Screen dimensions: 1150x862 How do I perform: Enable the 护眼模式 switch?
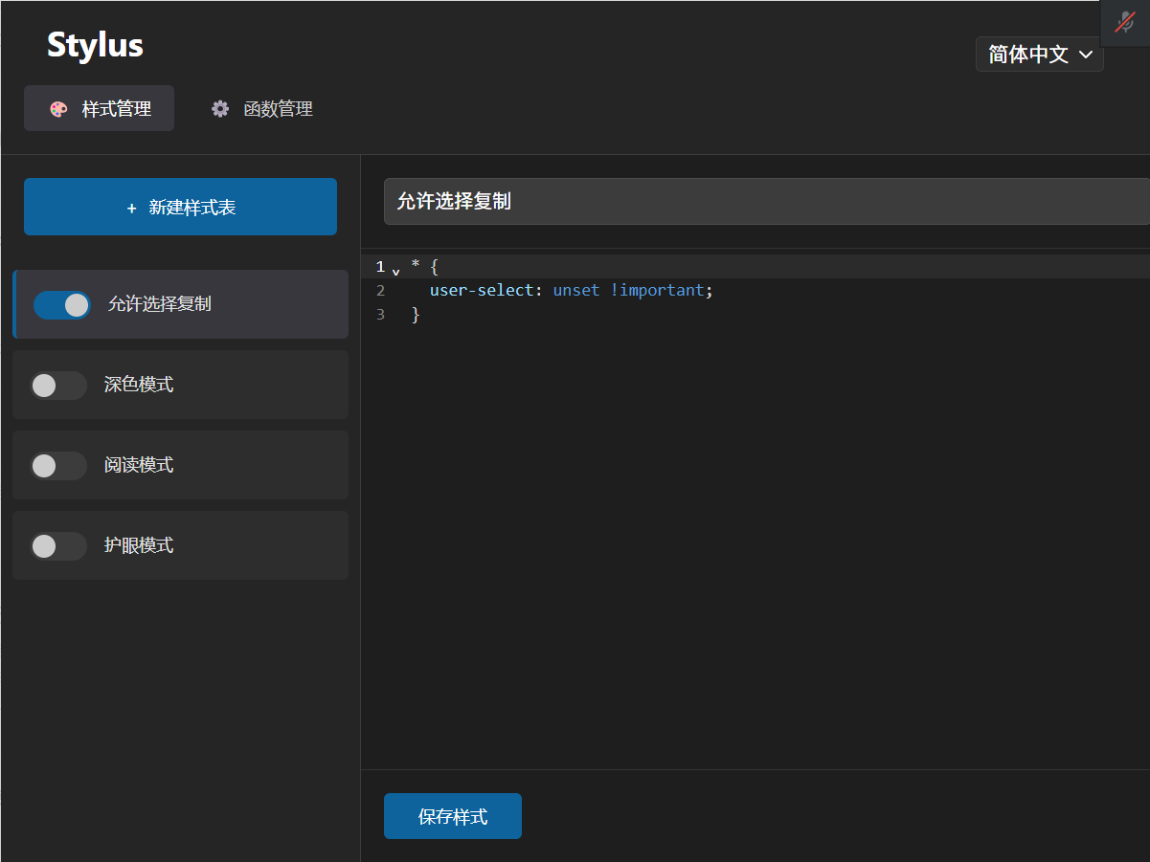58,546
